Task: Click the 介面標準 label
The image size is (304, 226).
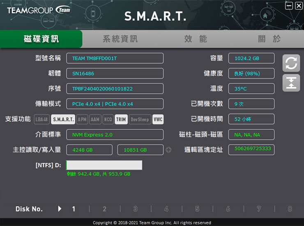Action: (x=48, y=134)
